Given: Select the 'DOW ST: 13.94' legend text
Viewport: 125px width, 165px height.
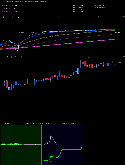Looking at the screenshot, I should 10,5.
